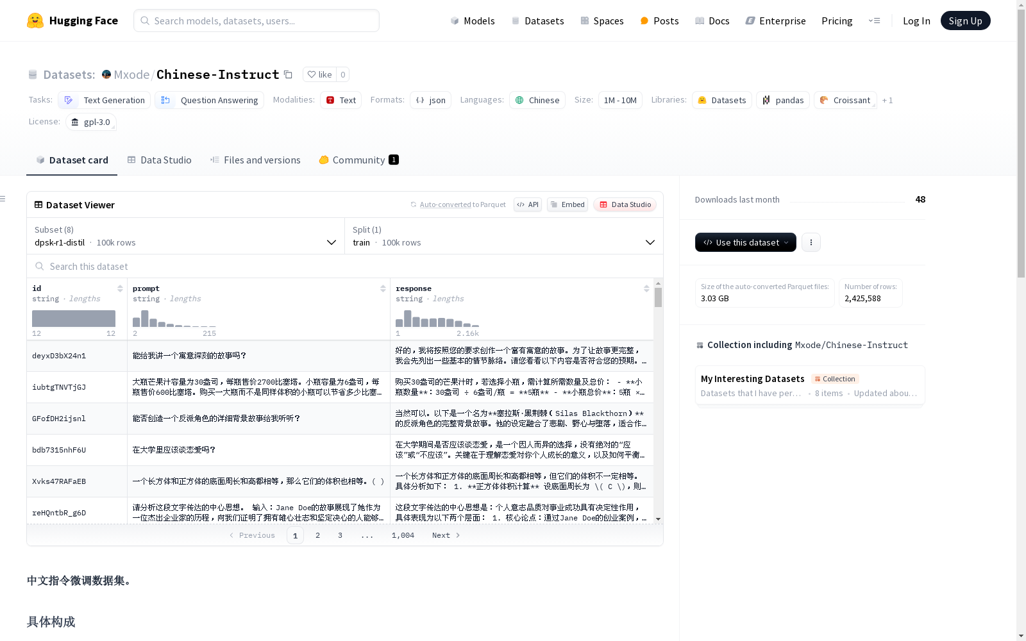The width and height of the screenshot is (1026, 641).
Task: Open the Mxode author link
Action: pos(131,74)
